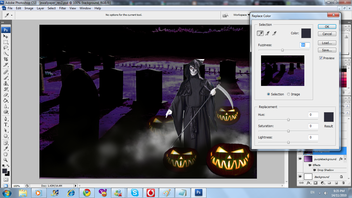
Task: Select the Hand tool
Action: (6, 154)
